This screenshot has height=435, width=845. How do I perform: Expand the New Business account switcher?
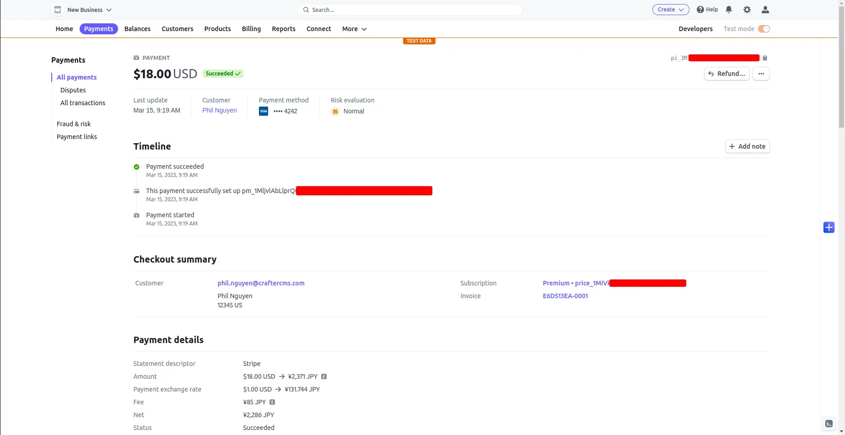[x=83, y=10]
